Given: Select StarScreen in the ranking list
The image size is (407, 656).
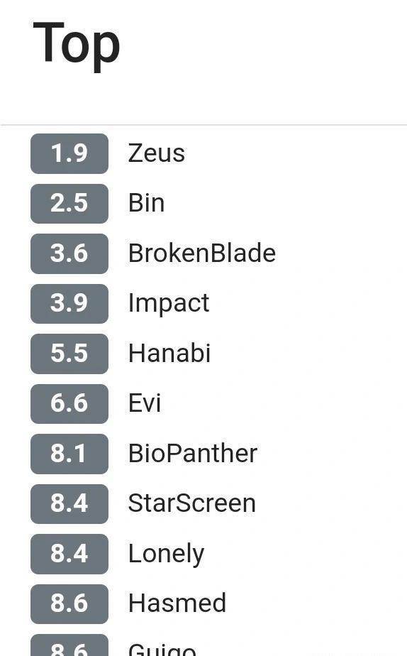Looking at the screenshot, I should click(x=191, y=503).
